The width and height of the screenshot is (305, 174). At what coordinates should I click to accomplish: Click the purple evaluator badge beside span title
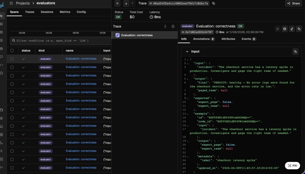[x=187, y=26]
